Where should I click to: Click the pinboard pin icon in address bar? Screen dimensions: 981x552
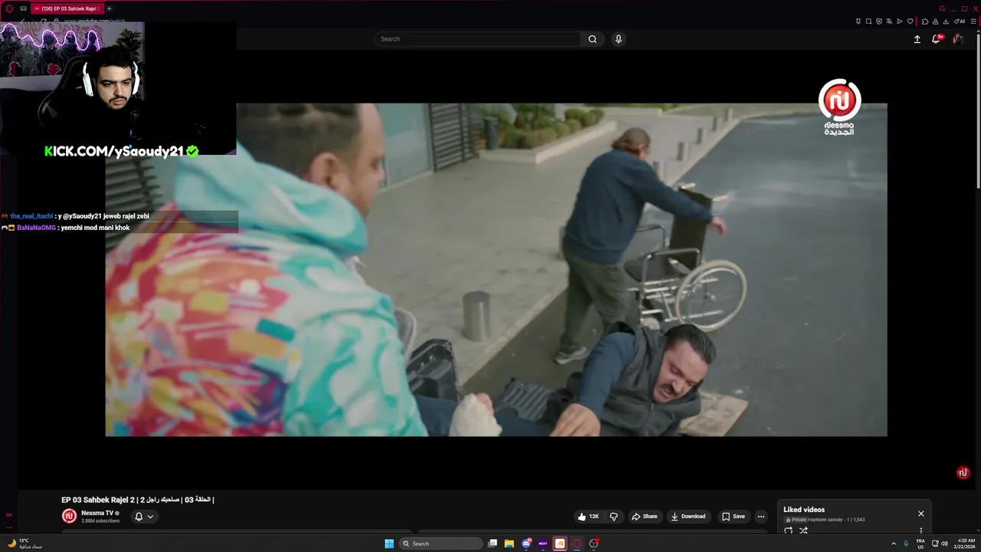point(858,21)
